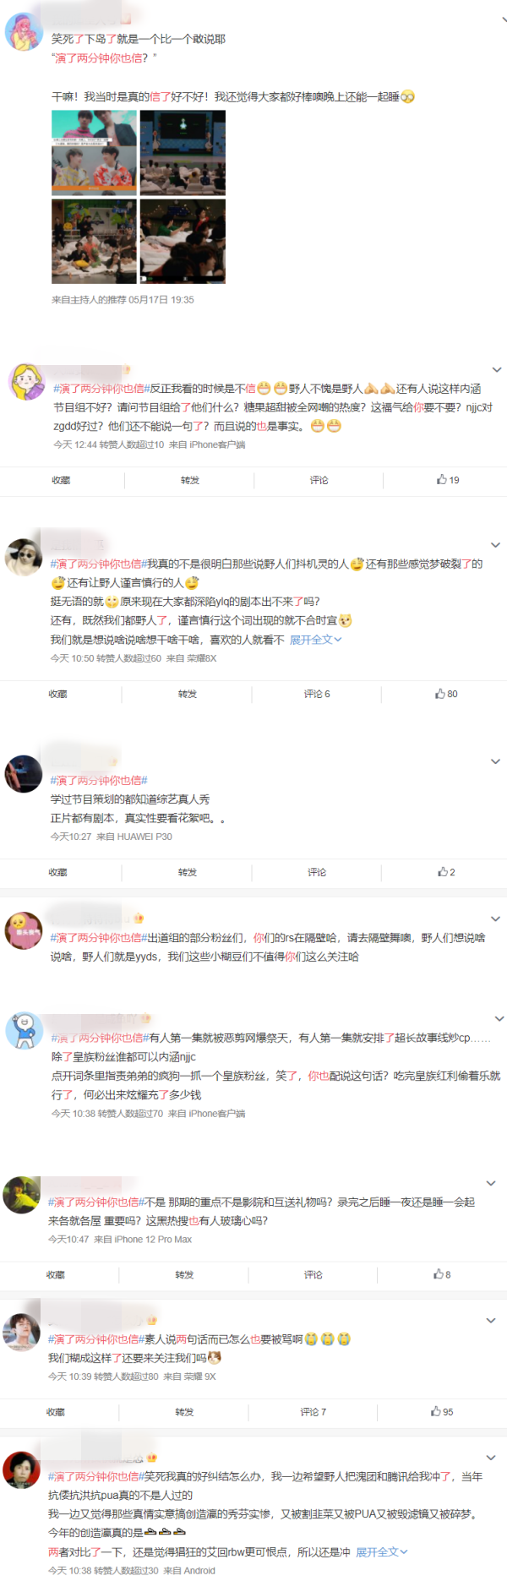Expand full text of the Android post
The width and height of the screenshot is (507, 1592).
point(381,1552)
